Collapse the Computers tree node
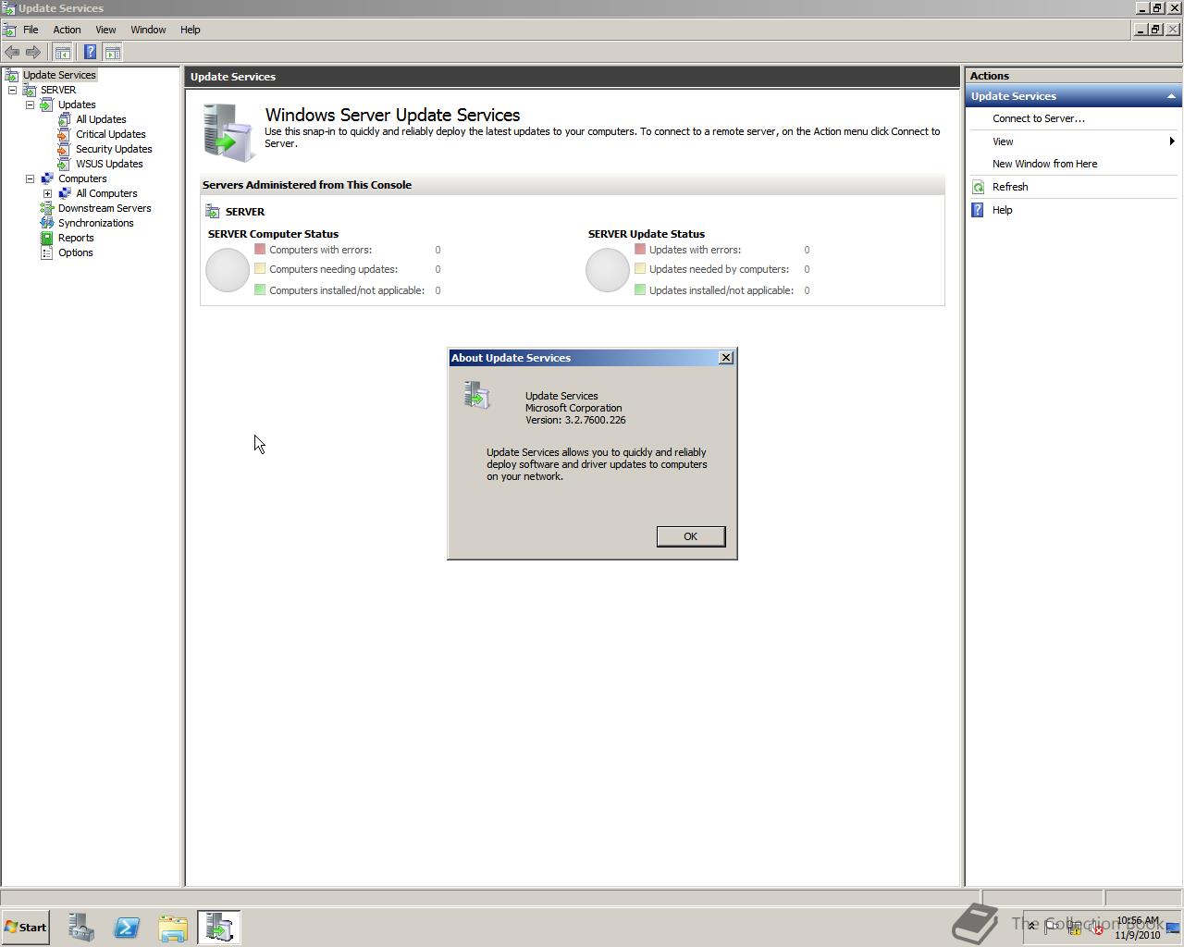 pyautogui.click(x=30, y=178)
